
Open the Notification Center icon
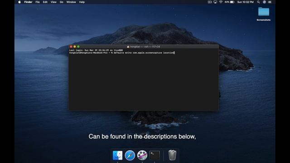pos(270,2)
